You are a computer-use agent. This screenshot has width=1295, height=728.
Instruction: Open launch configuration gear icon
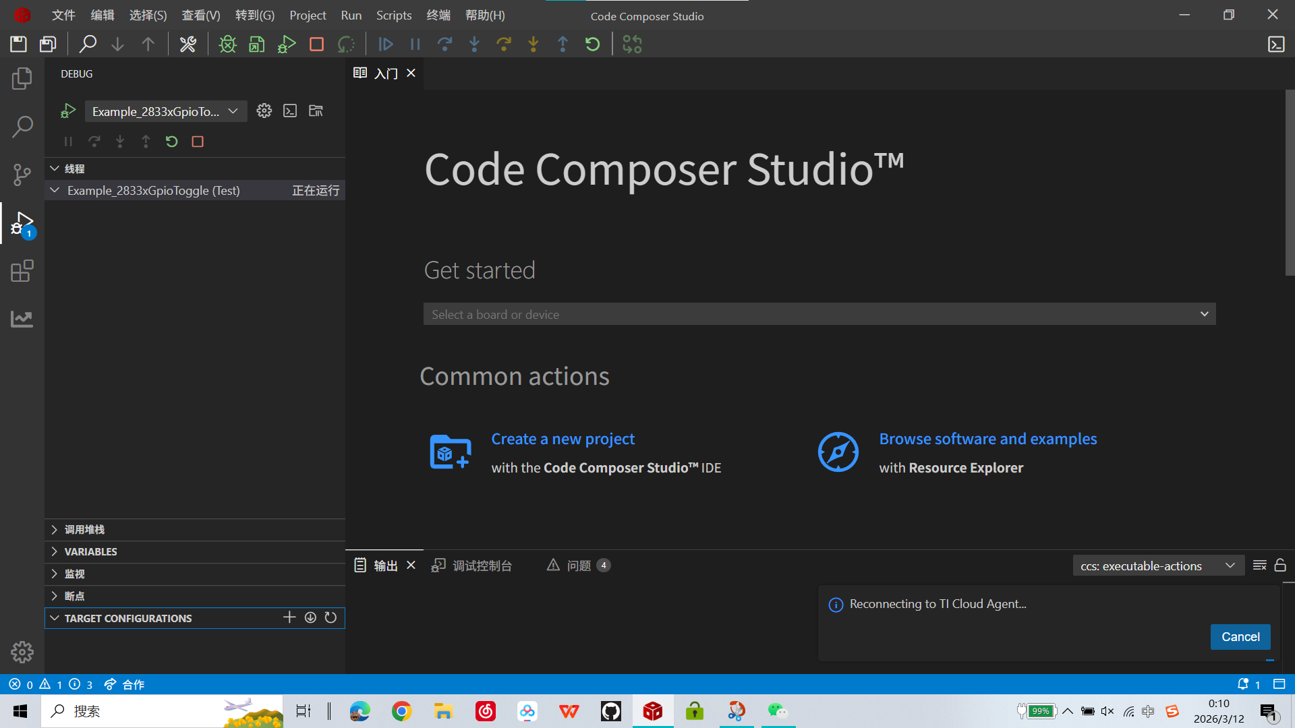[x=264, y=111]
